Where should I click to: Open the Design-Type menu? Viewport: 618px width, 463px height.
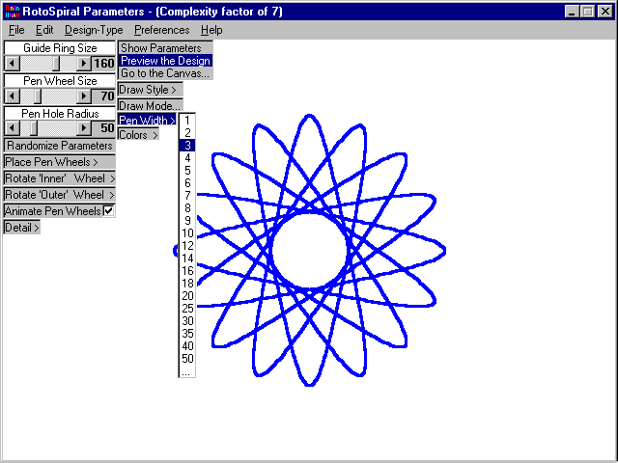pos(94,30)
